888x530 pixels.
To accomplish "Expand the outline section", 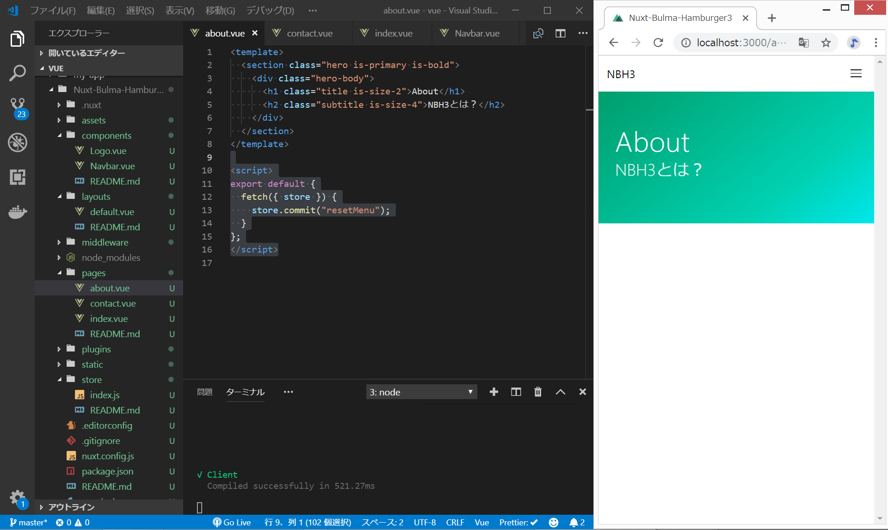I will pos(109,507).
